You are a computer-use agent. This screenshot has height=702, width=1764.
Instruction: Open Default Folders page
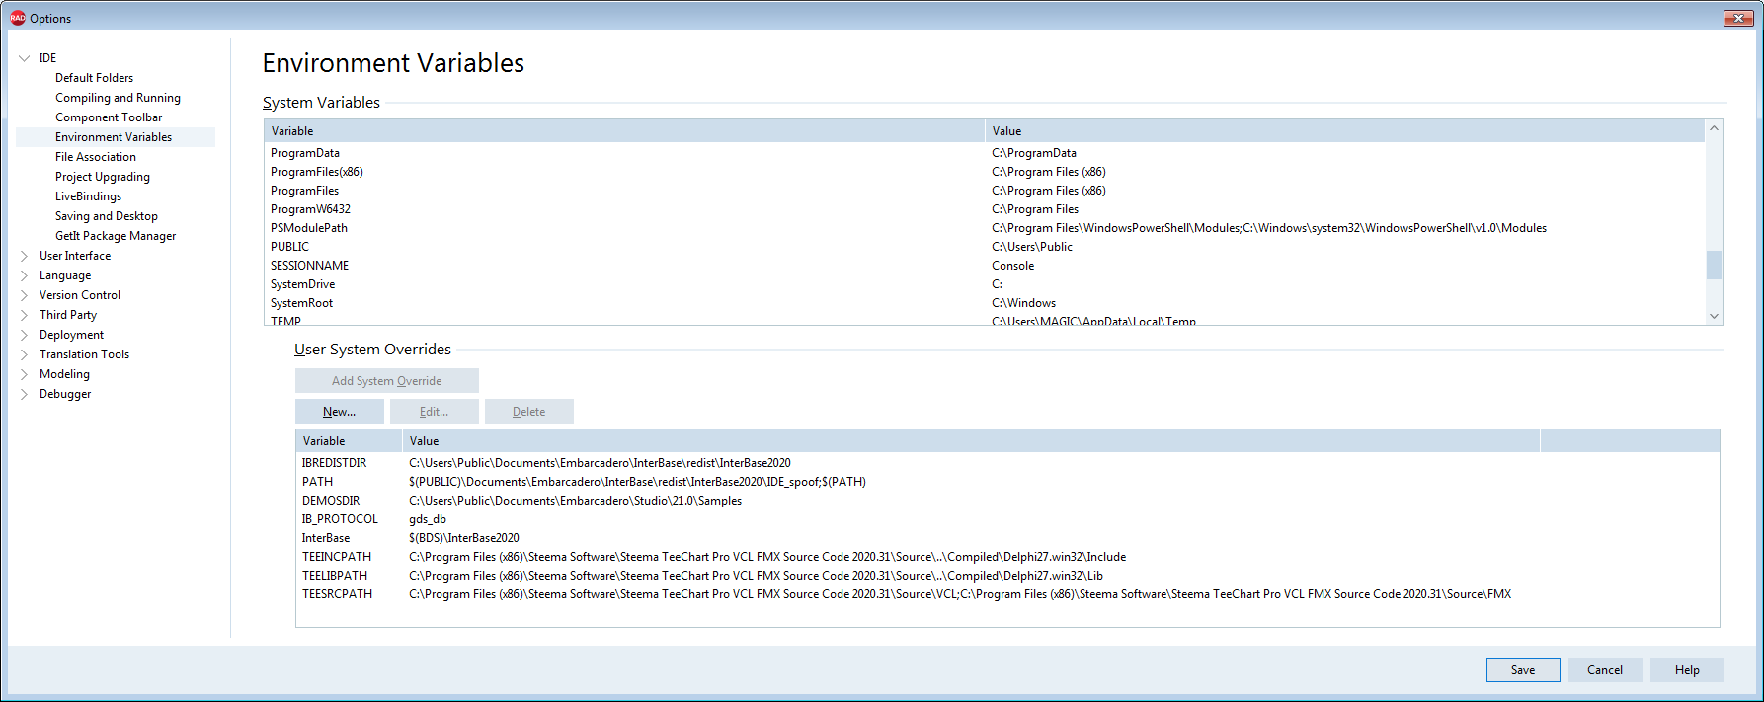coord(94,78)
